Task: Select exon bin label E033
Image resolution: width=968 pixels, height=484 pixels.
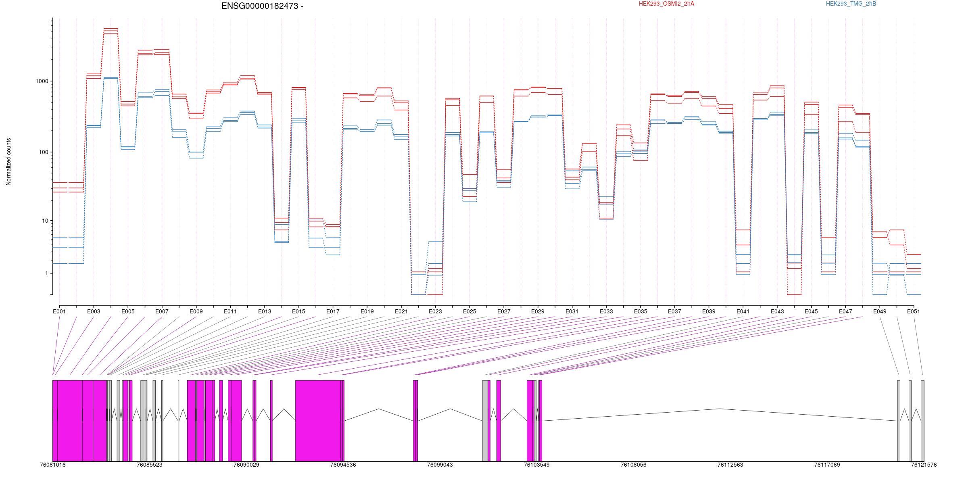Action: pos(606,311)
